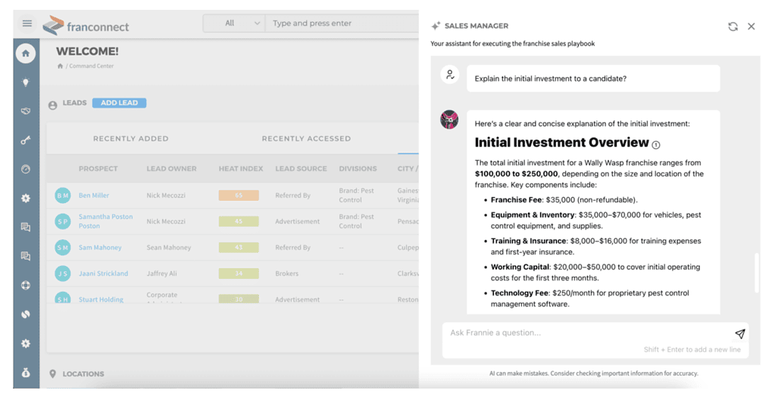
Task: Close the Sales Manager panel
Action: [752, 27]
